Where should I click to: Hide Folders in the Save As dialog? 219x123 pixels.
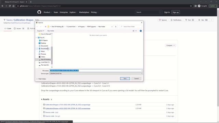pos(41,79)
